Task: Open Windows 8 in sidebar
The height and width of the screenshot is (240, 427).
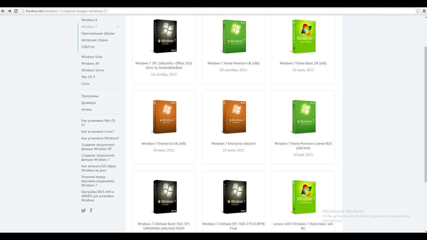Action: (89, 20)
